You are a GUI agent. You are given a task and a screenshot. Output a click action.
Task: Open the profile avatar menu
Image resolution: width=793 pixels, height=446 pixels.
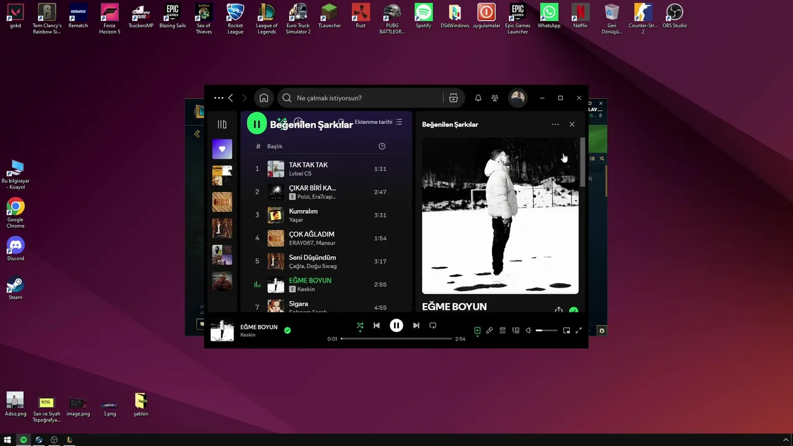(x=518, y=98)
